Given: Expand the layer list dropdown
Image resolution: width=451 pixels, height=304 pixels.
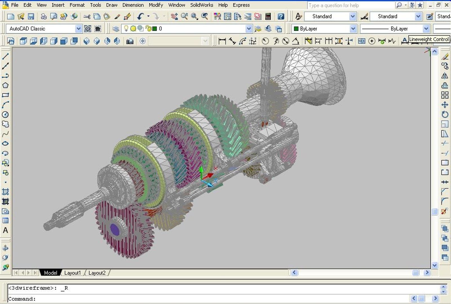Looking at the screenshot, I should [x=249, y=28].
